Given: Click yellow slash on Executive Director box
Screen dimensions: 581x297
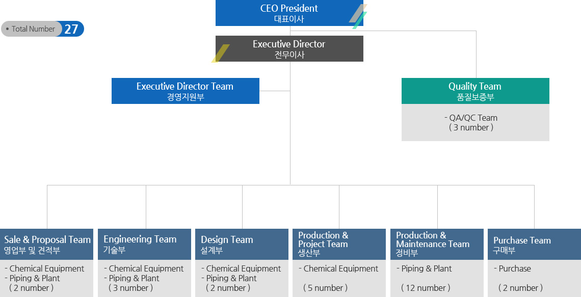Looking at the screenshot, I should (221, 53).
